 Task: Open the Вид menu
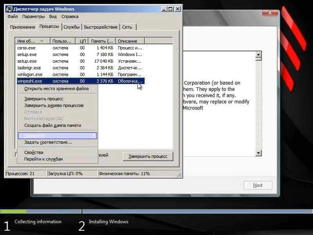[x=53, y=16]
